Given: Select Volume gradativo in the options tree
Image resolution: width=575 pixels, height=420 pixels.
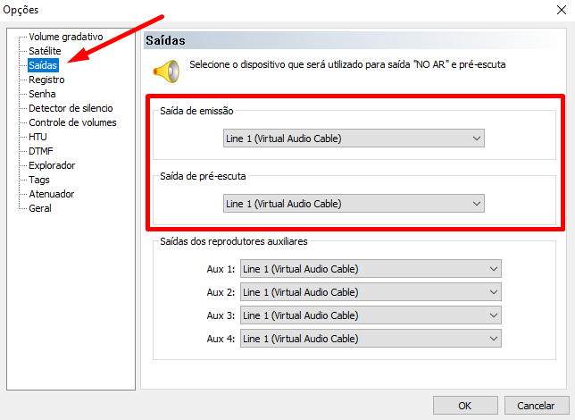Looking at the screenshot, I should pos(66,37).
